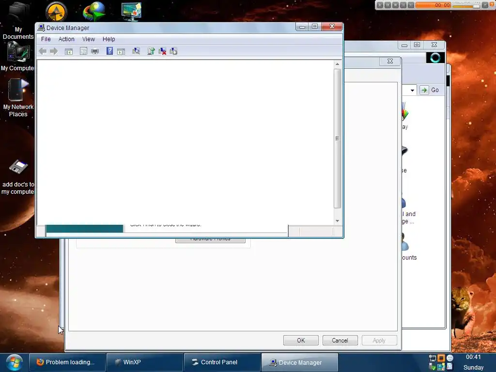
Task: Print the device list with printer icon
Action: click(95, 51)
